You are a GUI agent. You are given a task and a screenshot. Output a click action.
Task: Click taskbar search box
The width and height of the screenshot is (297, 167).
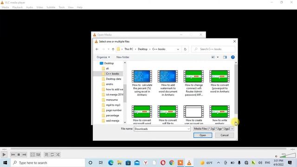coord(48,163)
